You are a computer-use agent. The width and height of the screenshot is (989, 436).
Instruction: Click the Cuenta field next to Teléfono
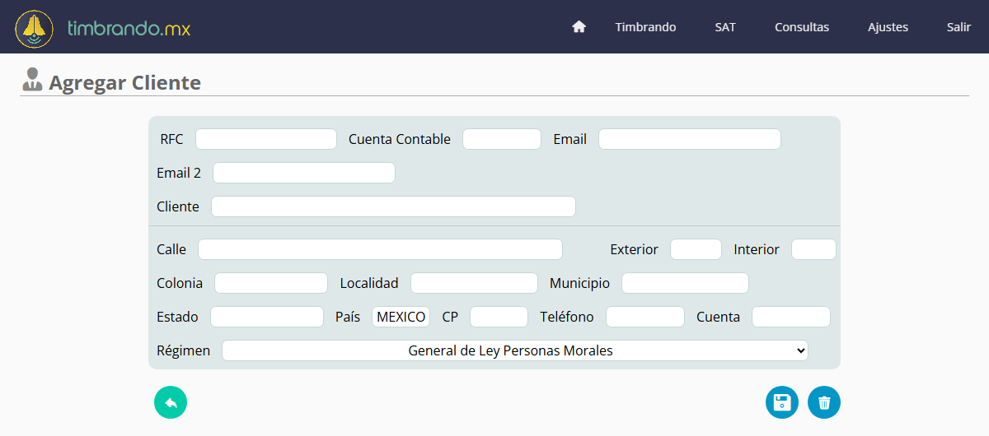791,317
